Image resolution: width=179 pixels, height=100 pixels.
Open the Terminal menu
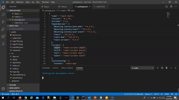(x=45, y=2)
